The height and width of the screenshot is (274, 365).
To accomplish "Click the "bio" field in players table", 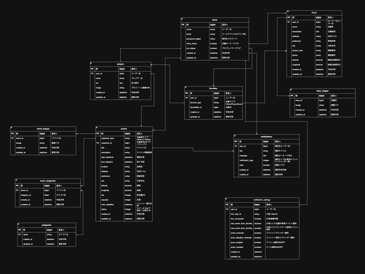I will tap(97, 83).
